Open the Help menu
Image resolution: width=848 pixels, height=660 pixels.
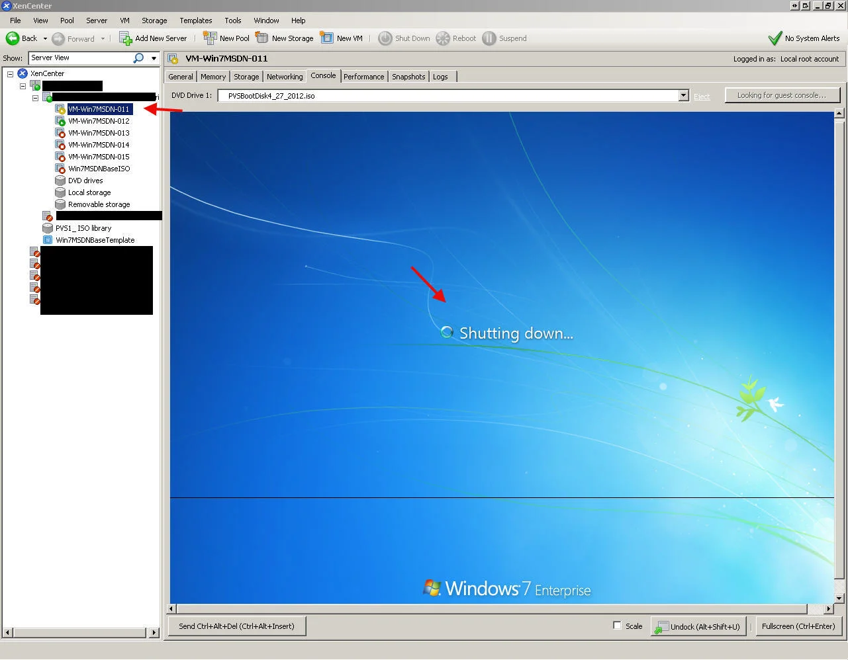299,21
